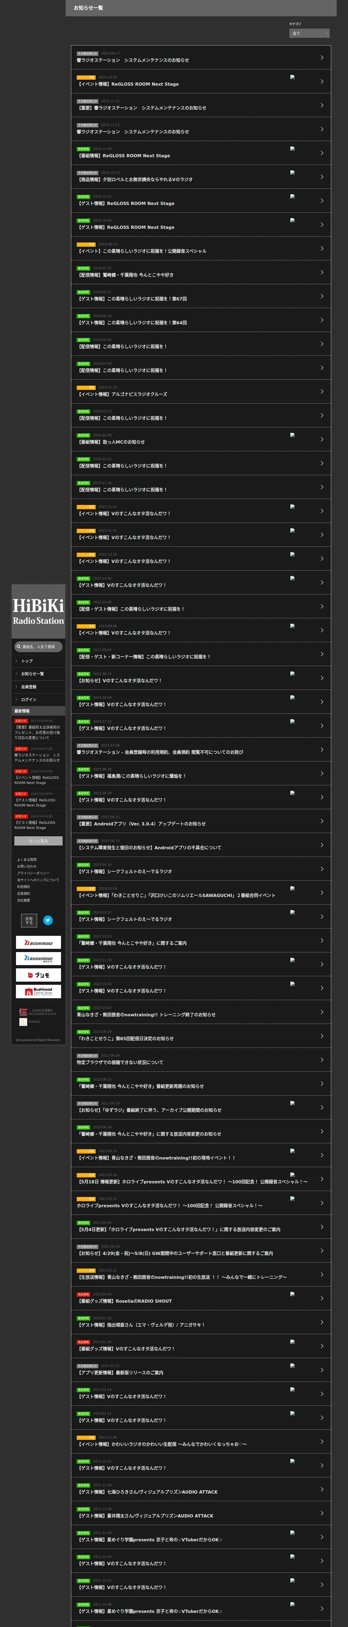Open 七海ひろきさん AUDIO ATTACK announcement

(x=201, y=1489)
